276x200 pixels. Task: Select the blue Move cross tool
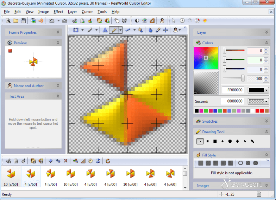[x=165, y=30]
